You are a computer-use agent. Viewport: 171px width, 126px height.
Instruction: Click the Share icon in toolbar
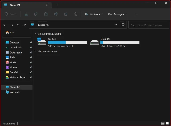(66, 14)
